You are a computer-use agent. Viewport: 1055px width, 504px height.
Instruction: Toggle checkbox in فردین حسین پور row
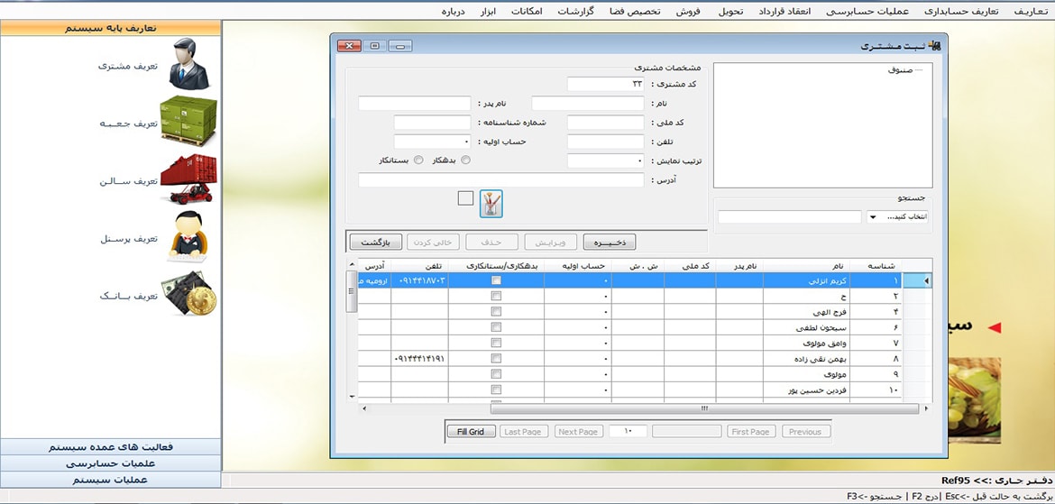click(x=496, y=390)
